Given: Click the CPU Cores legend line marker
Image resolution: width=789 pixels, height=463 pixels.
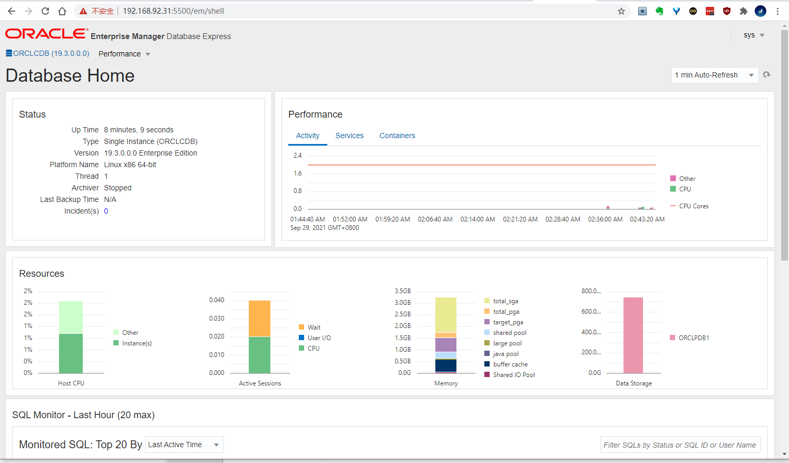Looking at the screenshot, I should 673,206.
